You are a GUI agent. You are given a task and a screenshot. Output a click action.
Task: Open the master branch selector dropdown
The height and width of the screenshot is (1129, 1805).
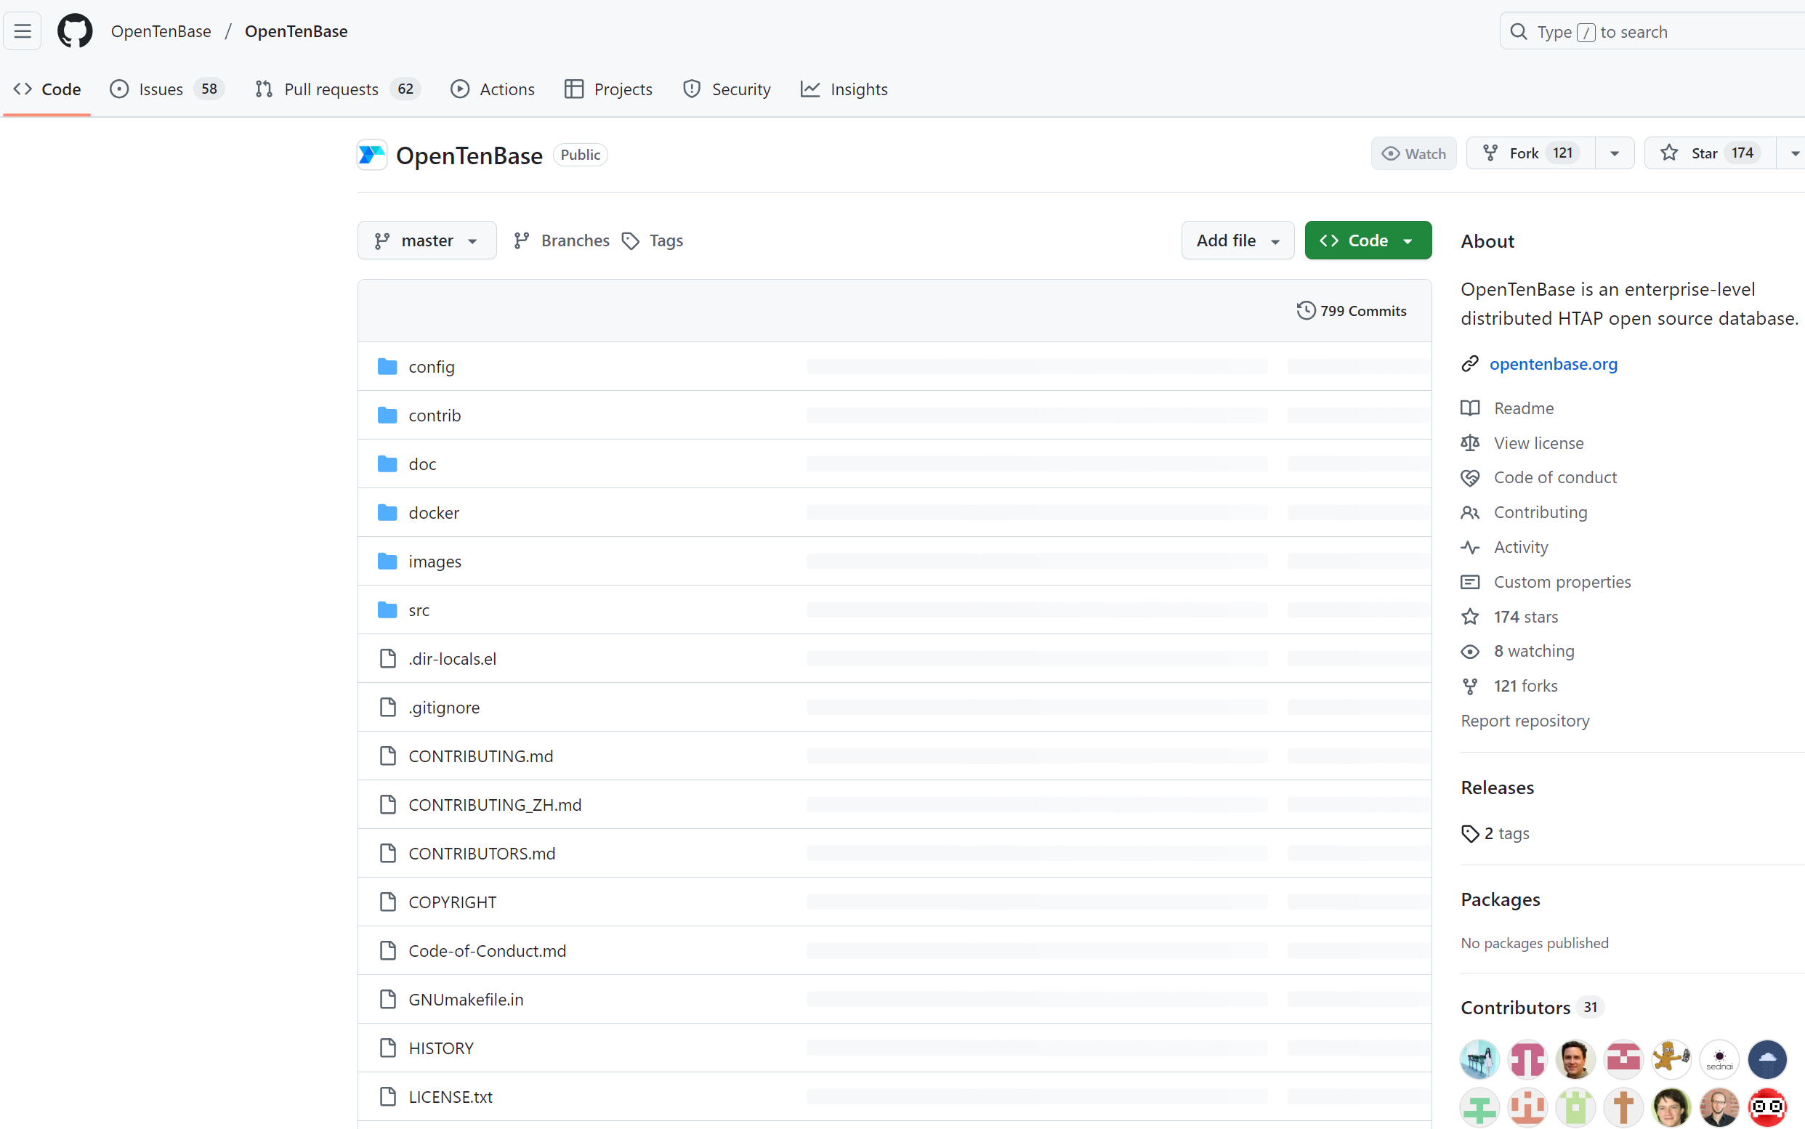[x=427, y=240]
